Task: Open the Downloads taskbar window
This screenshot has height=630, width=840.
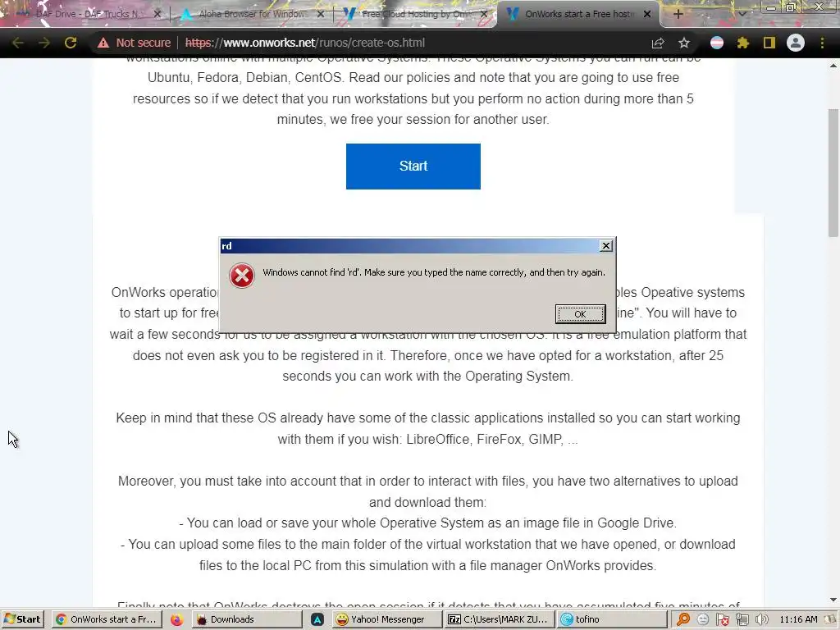Action: coord(248,619)
